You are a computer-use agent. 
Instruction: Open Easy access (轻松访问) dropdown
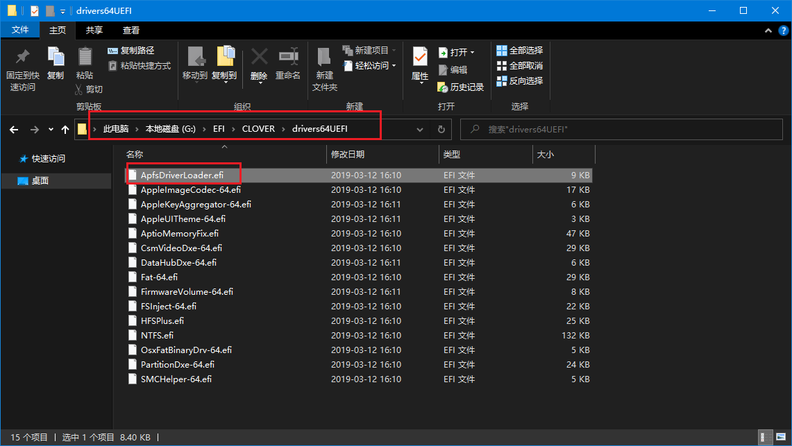pos(369,66)
